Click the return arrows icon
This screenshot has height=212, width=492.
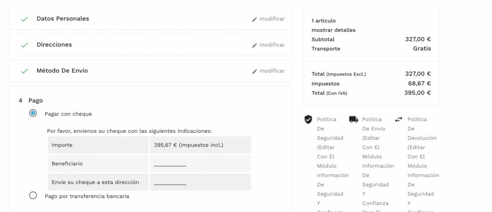(x=399, y=119)
